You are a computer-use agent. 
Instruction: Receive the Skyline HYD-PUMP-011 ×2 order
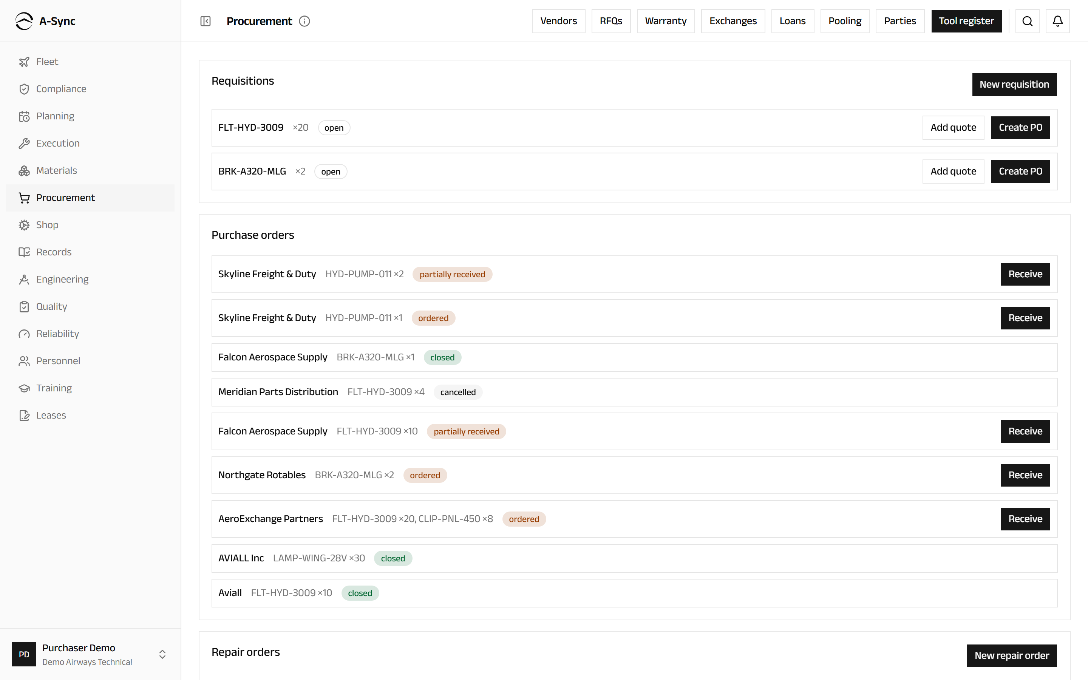(1025, 274)
